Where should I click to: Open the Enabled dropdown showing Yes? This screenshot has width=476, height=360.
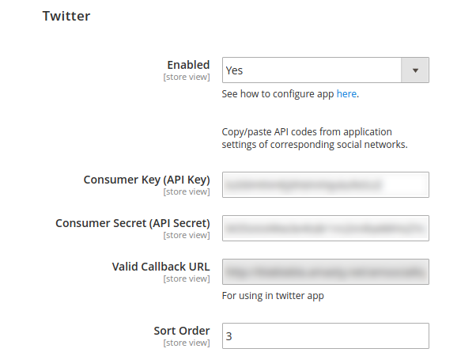(x=326, y=70)
